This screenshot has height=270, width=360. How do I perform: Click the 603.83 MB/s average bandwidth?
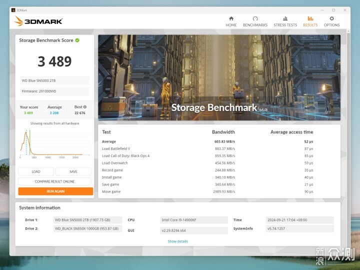tap(224, 141)
